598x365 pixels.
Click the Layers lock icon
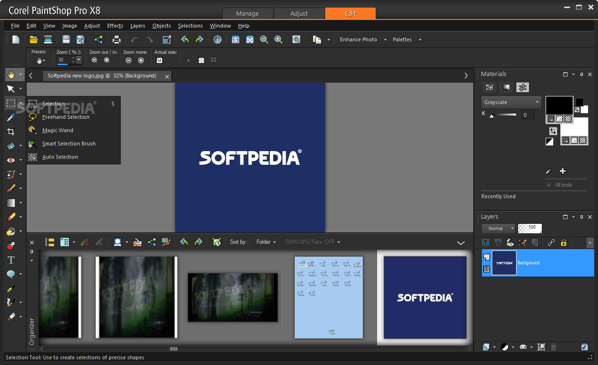564,242
